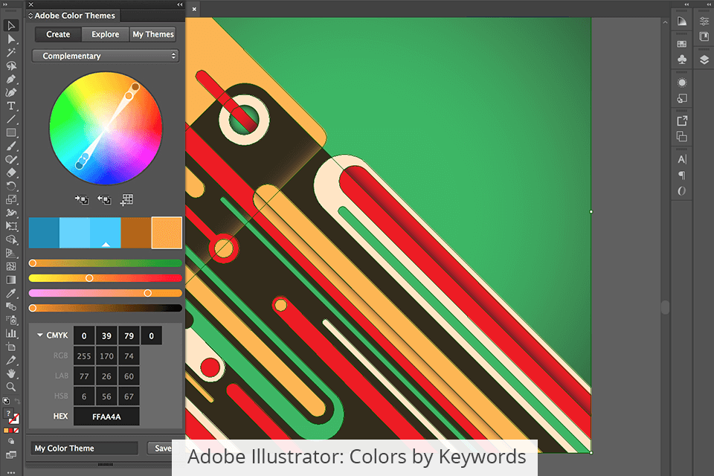
Task: Select the Perspective Grid tool
Action: tap(11, 253)
